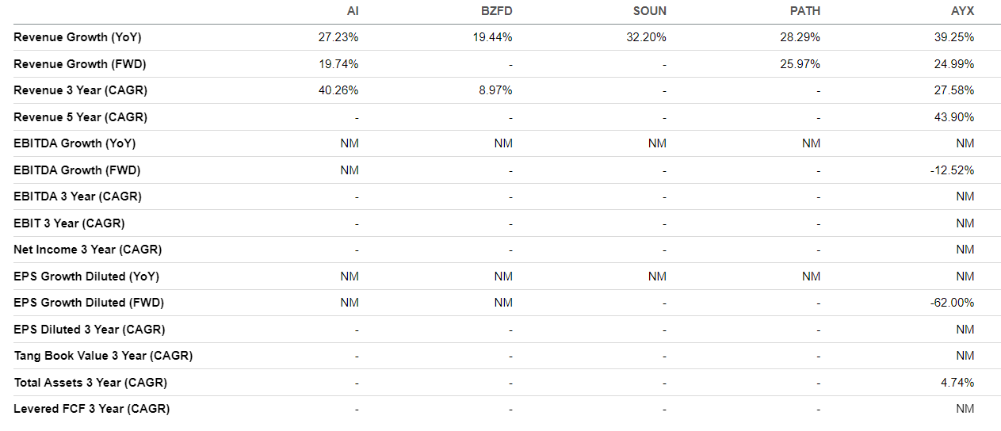The width and height of the screenshot is (1001, 431).
Task: Select the Revenue 5 Year (CAGR) label
Action: 80,117
